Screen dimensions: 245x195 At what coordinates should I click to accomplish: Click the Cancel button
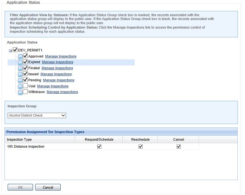(48, 187)
